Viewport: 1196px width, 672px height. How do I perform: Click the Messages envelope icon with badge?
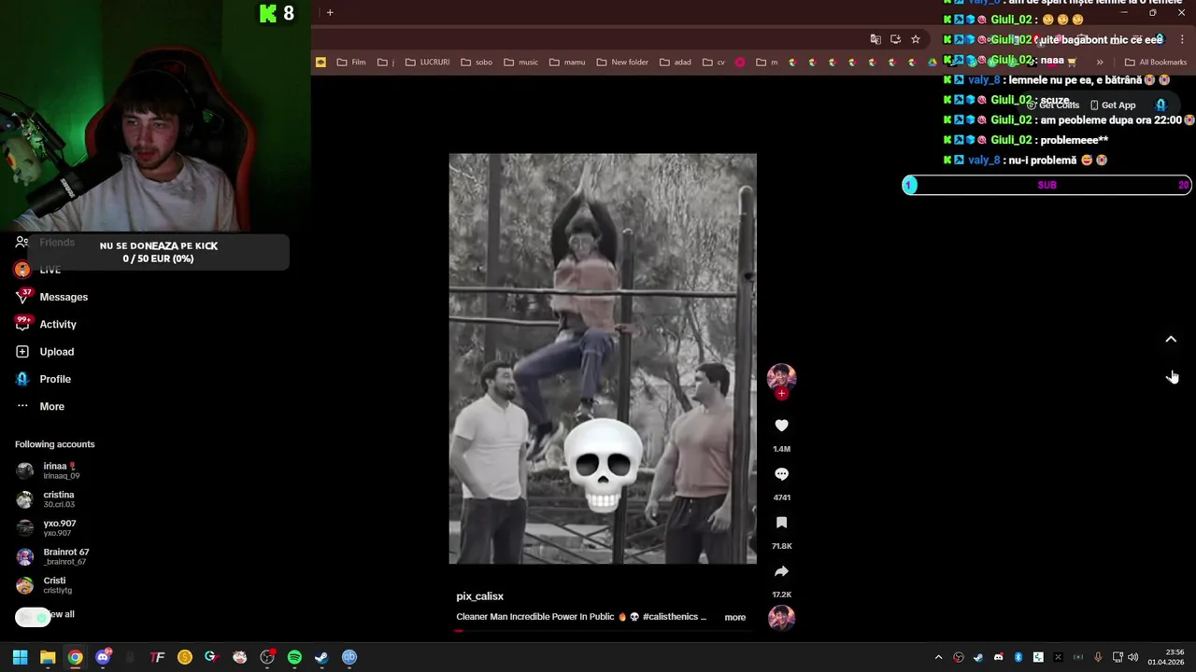pyautogui.click(x=22, y=297)
